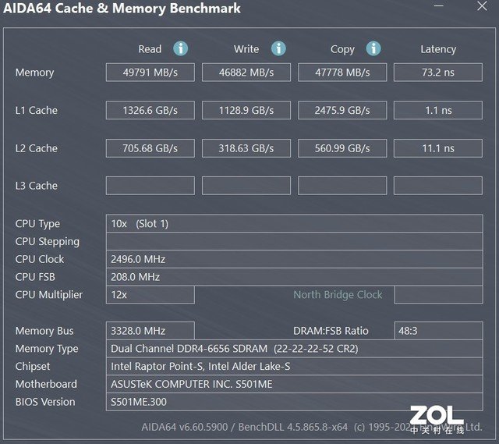Select the Memory Write result box
The height and width of the screenshot is (444, 499).
click(x=246, y=73)
